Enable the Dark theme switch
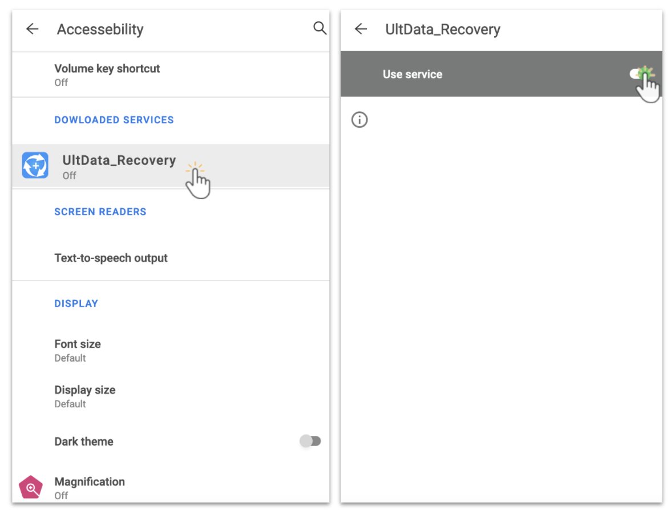Viewport: 671px width, 510px height. tap(310, 441)
